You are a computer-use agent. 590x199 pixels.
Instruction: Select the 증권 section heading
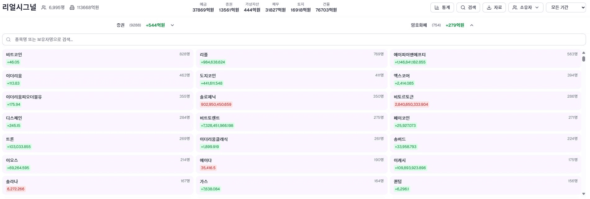120,25
